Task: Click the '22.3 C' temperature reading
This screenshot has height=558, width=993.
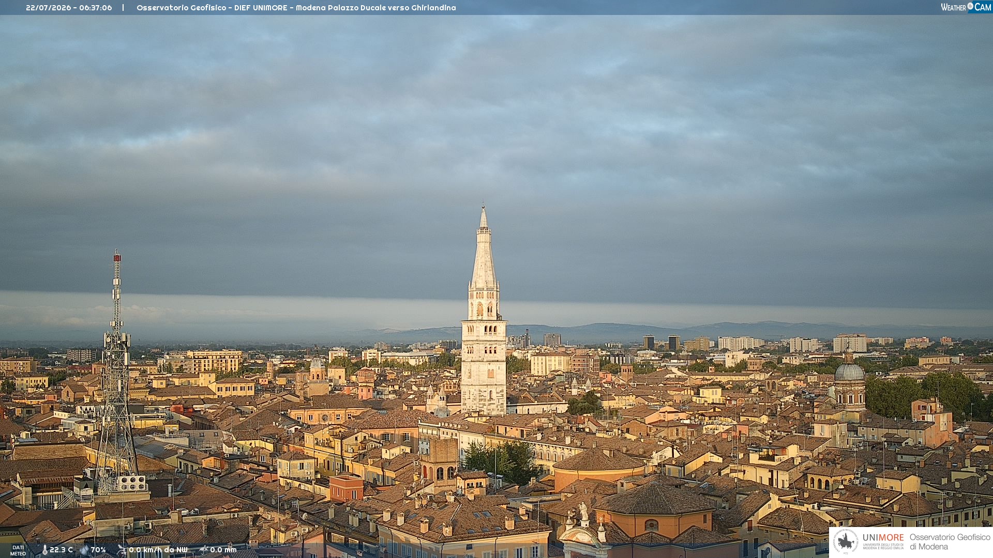Action: click(x=61, y=550)
